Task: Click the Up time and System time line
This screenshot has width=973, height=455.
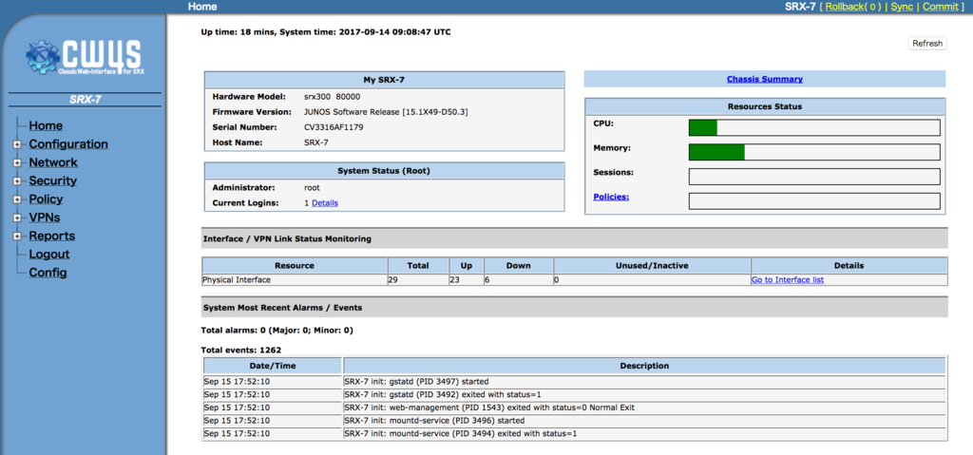Action: pyautogui.click(x=326, y=31)
